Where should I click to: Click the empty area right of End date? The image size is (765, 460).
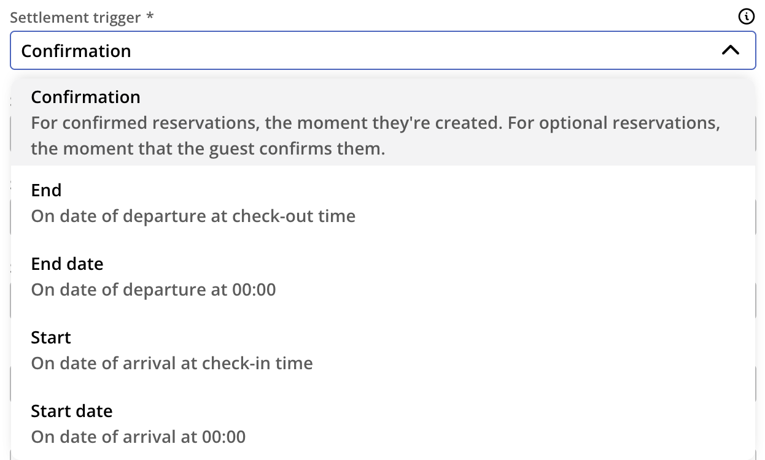click(430, 264)
